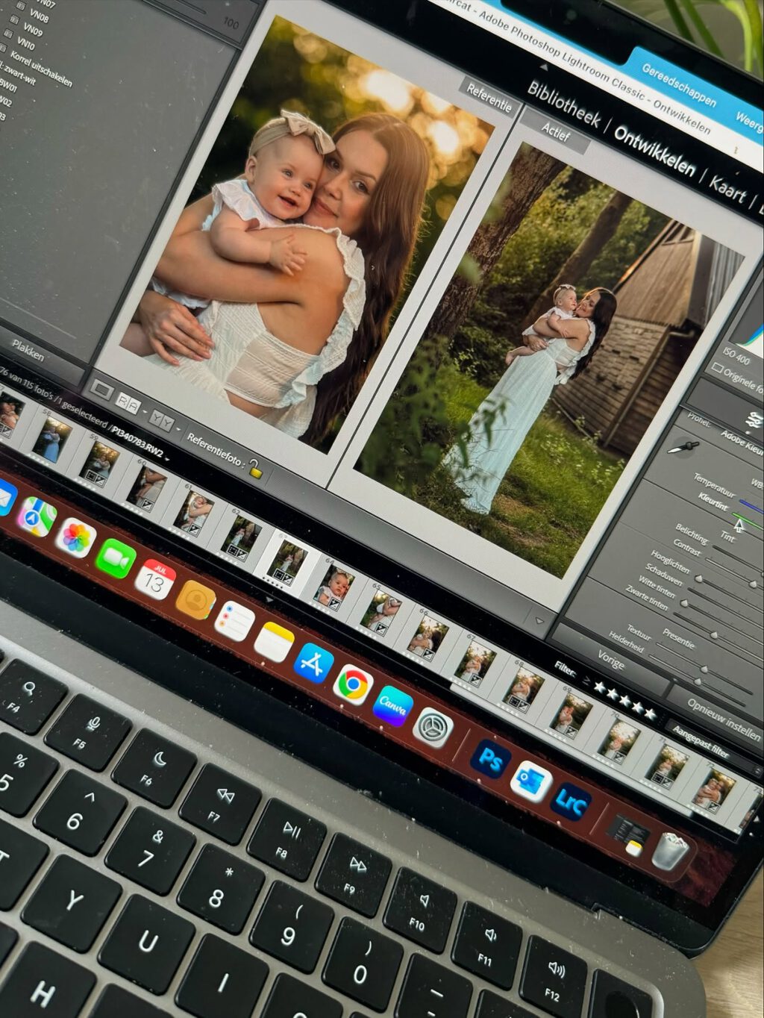The image size is (764, 1018).
Task: Open the App Store Dock icon
Action: (x=313, y=662)
